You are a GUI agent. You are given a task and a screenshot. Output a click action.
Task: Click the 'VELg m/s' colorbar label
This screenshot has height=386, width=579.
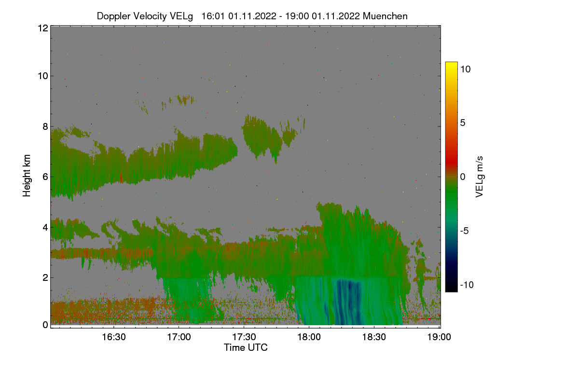pos(479,176)
